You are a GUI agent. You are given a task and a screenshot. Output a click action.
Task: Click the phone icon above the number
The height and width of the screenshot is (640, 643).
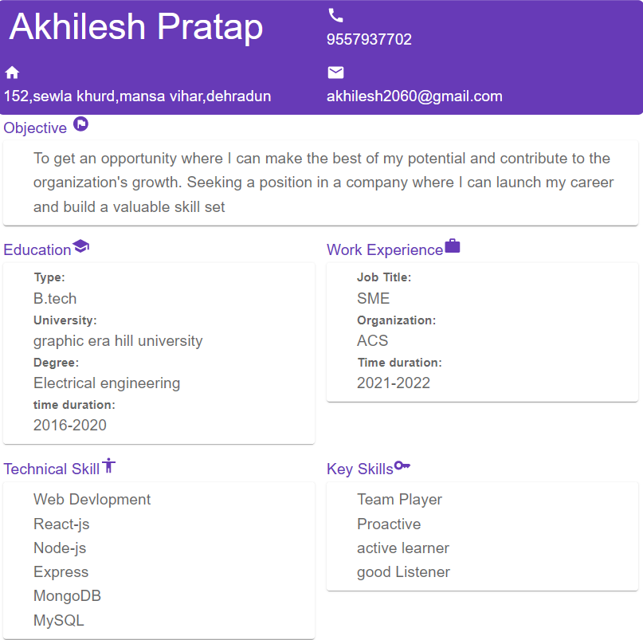335,16
